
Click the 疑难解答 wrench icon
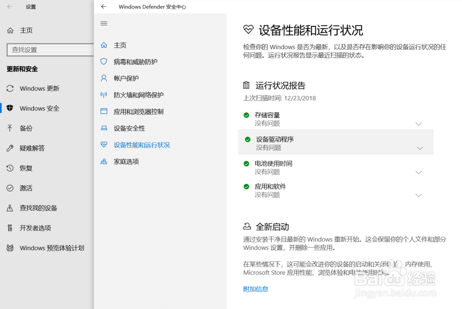(10, 148)
